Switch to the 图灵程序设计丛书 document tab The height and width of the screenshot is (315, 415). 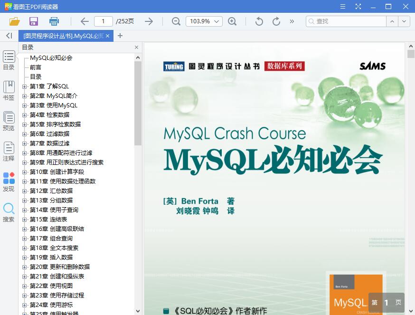(x=63, y=36)
